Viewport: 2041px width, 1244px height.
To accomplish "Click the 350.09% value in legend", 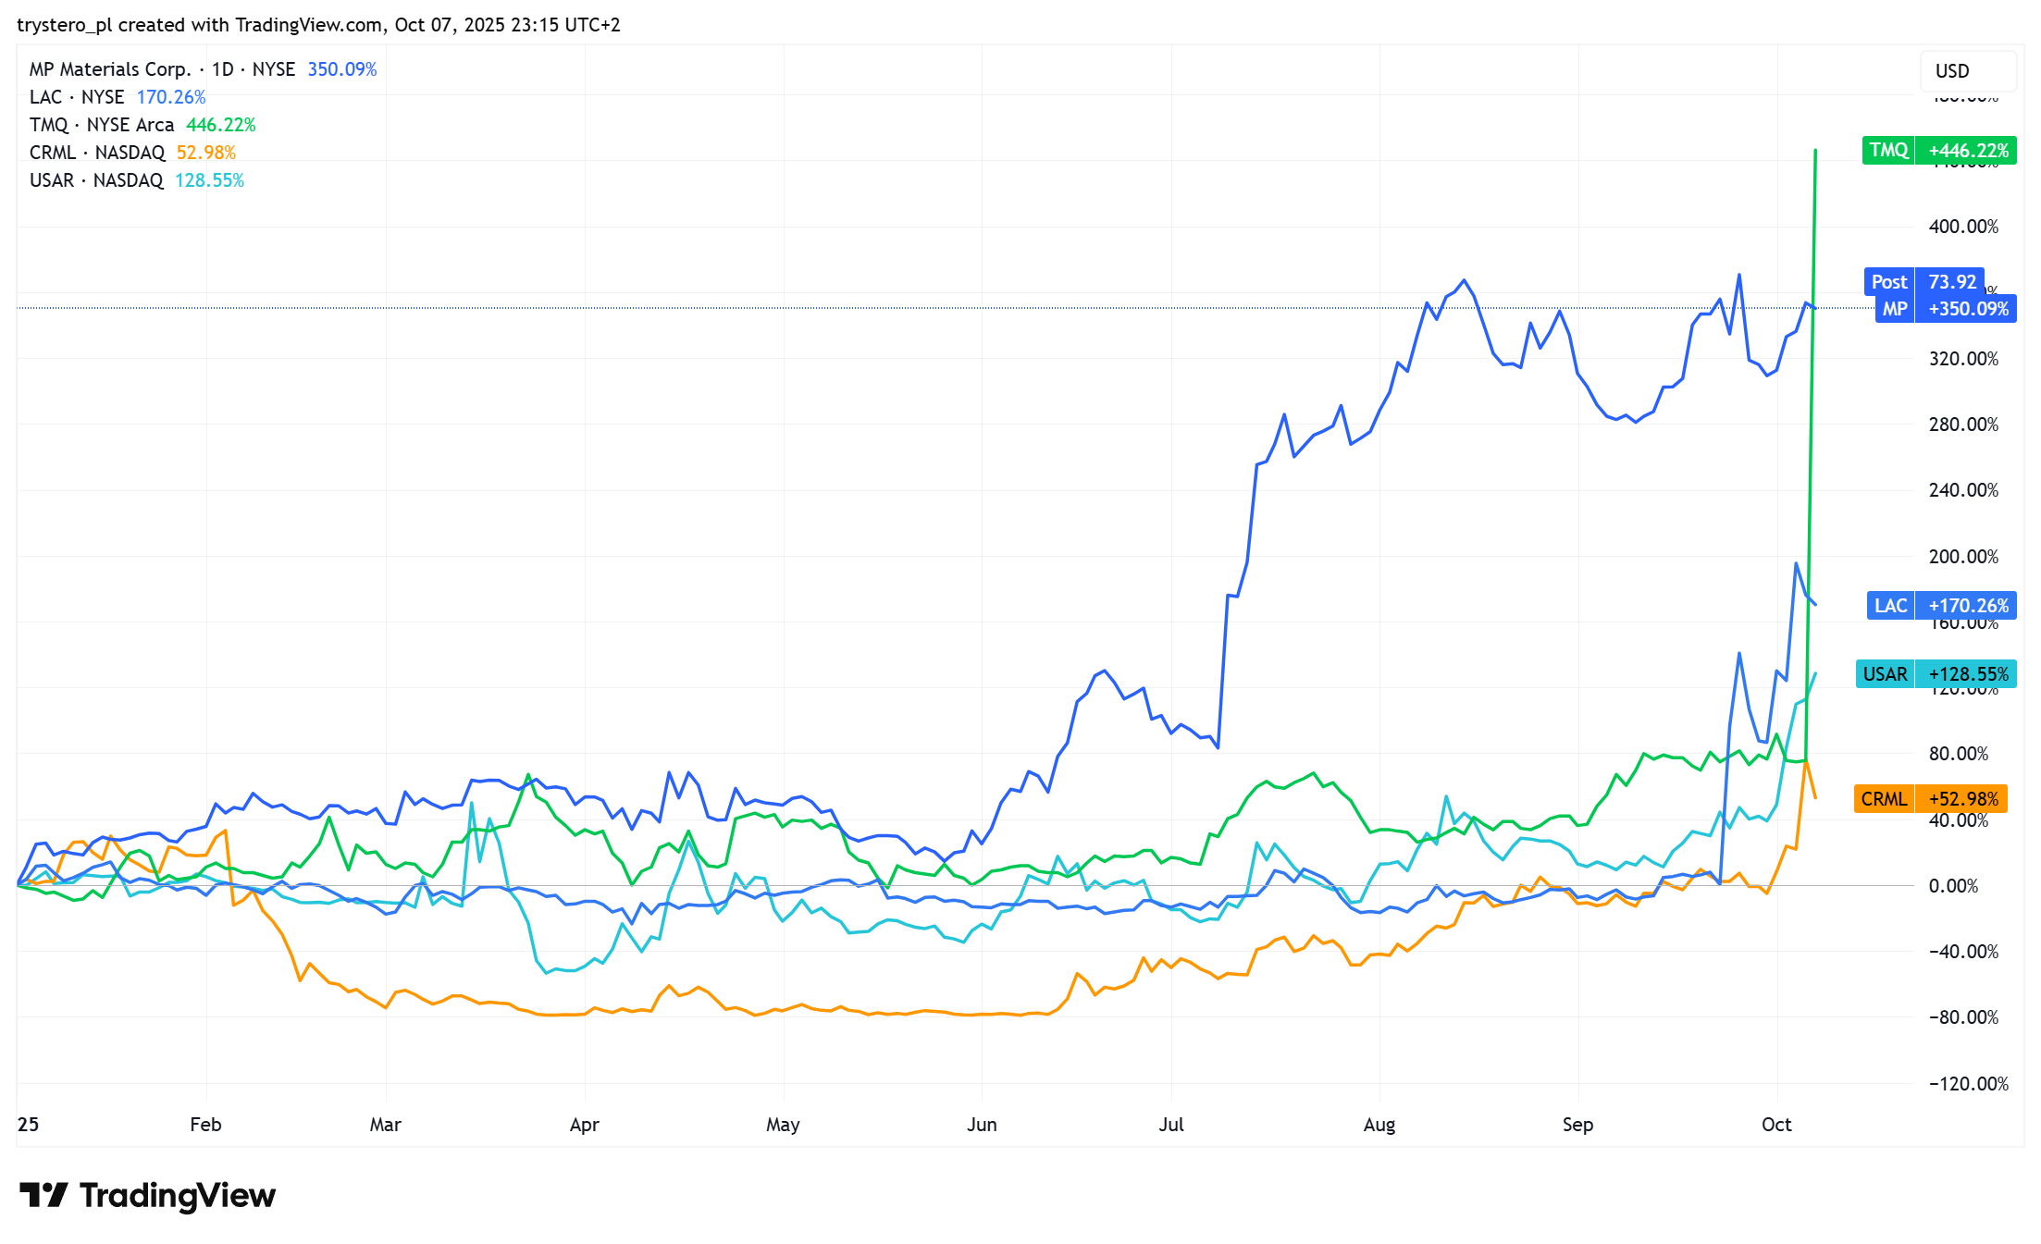I will point(341,69).
